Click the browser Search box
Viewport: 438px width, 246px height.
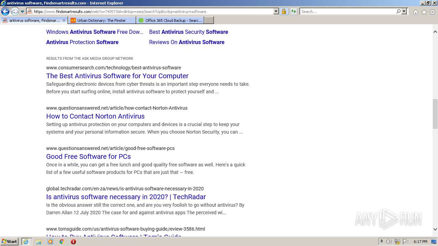(x=347, y=12)
